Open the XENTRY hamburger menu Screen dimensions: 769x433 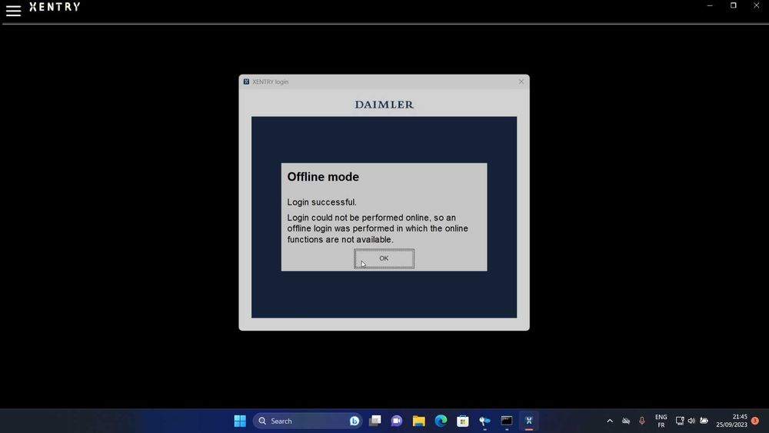pyautogui.click(x=13, y=10)
